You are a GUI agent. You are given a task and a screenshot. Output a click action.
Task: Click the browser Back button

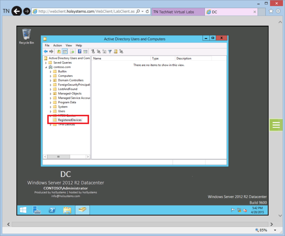[17, 11]
